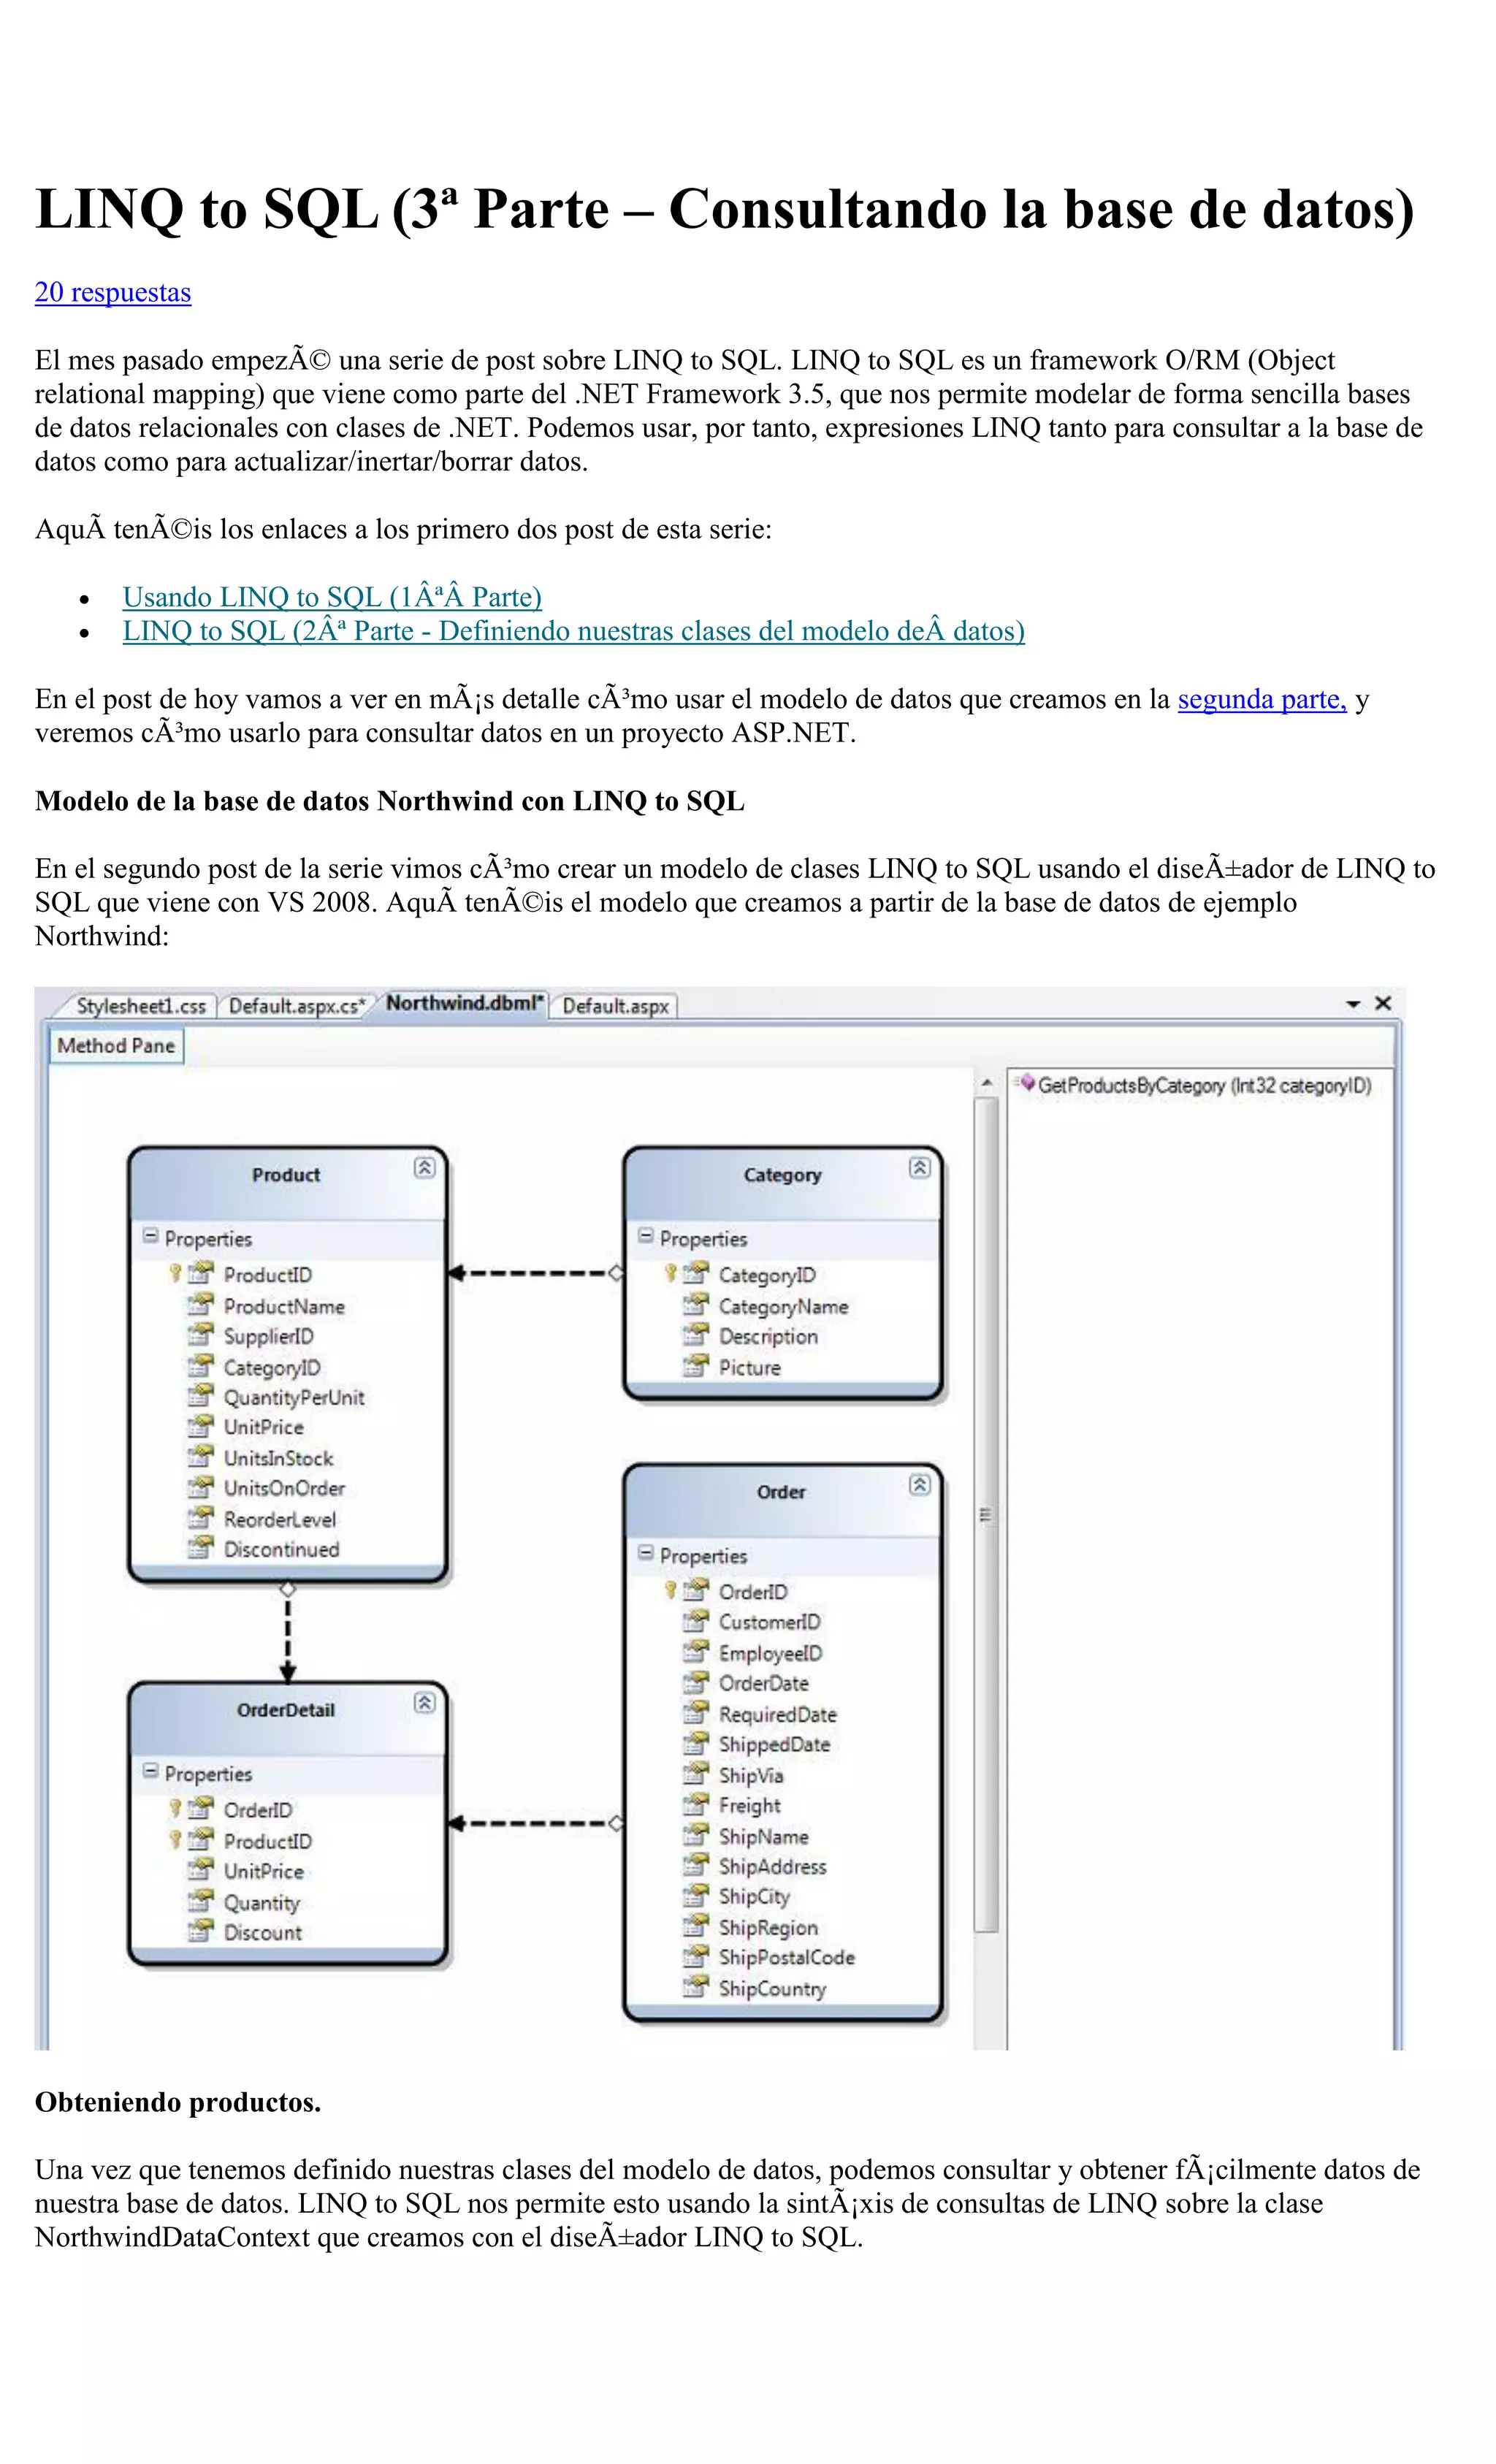Select the ProductID key property icon
The image size is (1496, 2464).
(x=176, y=1273)
